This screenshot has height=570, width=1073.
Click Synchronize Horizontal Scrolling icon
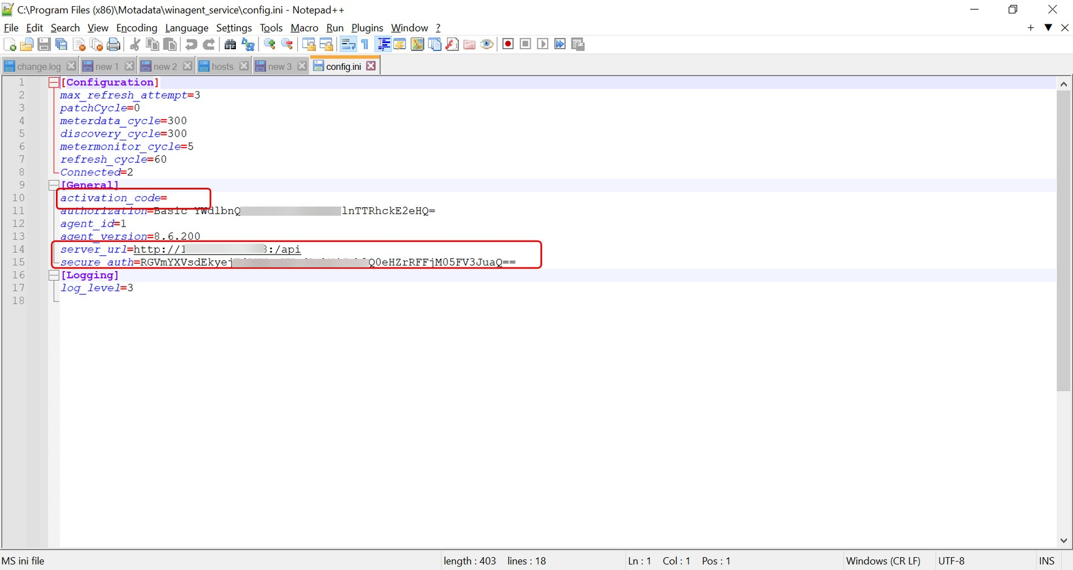pyautogui.click(x=326, y=44)
